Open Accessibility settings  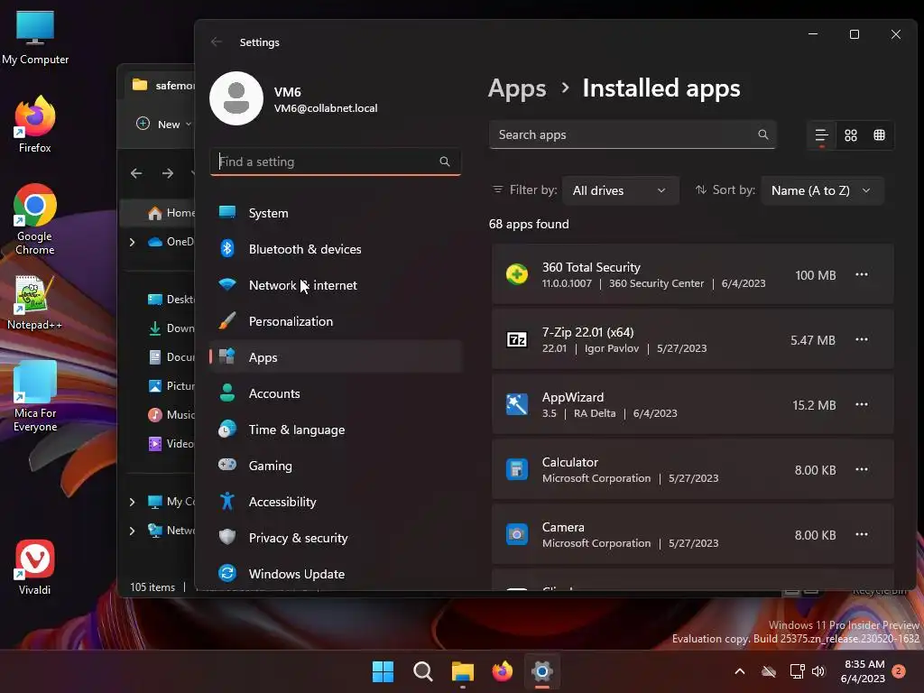click(336, 502)
